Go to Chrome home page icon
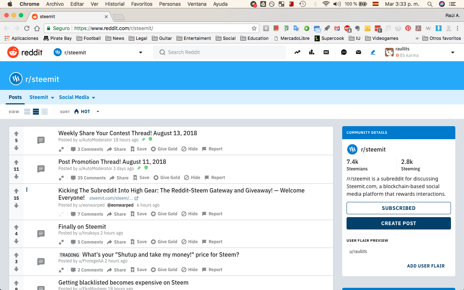Screen dimensions: 464x290 (37, 28)
